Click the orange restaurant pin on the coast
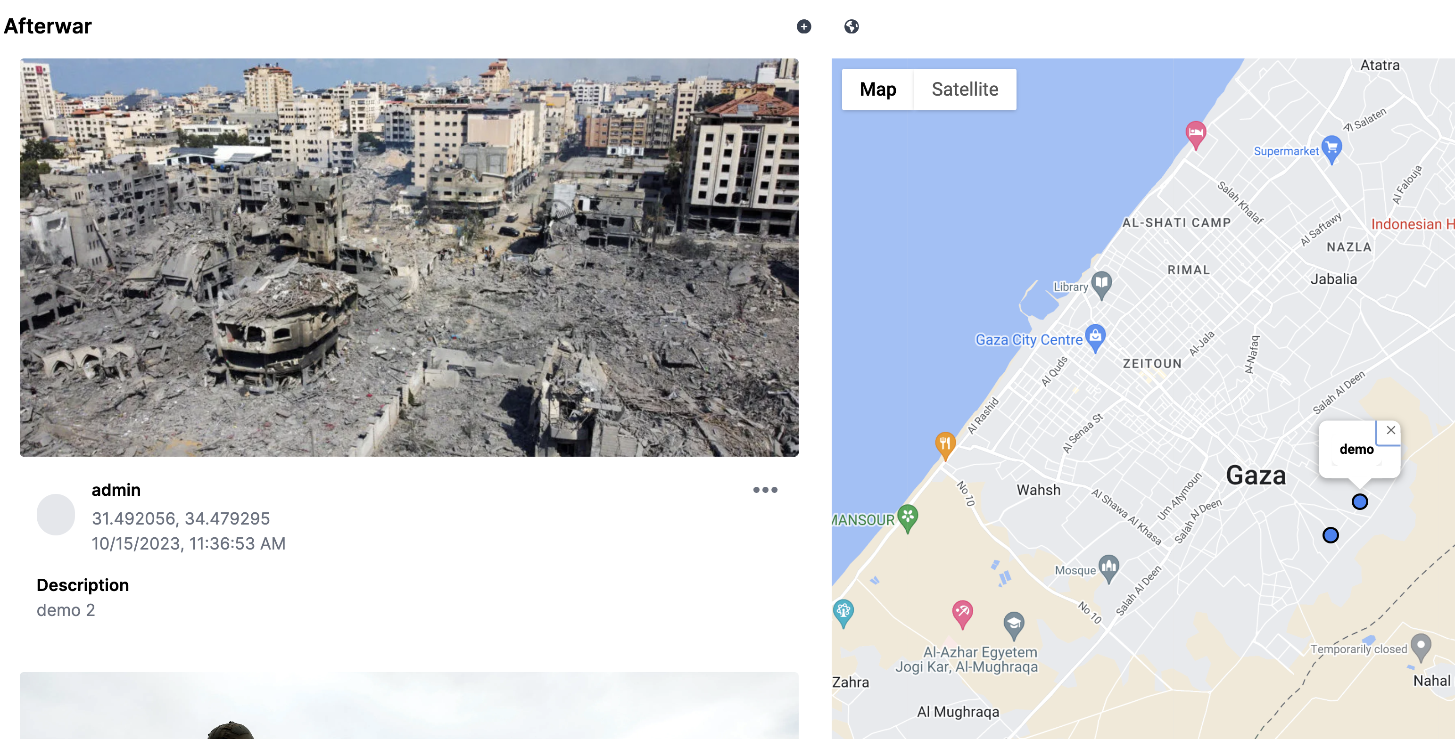The height and width of the screenshot is (739, 1455). point(945,445)
